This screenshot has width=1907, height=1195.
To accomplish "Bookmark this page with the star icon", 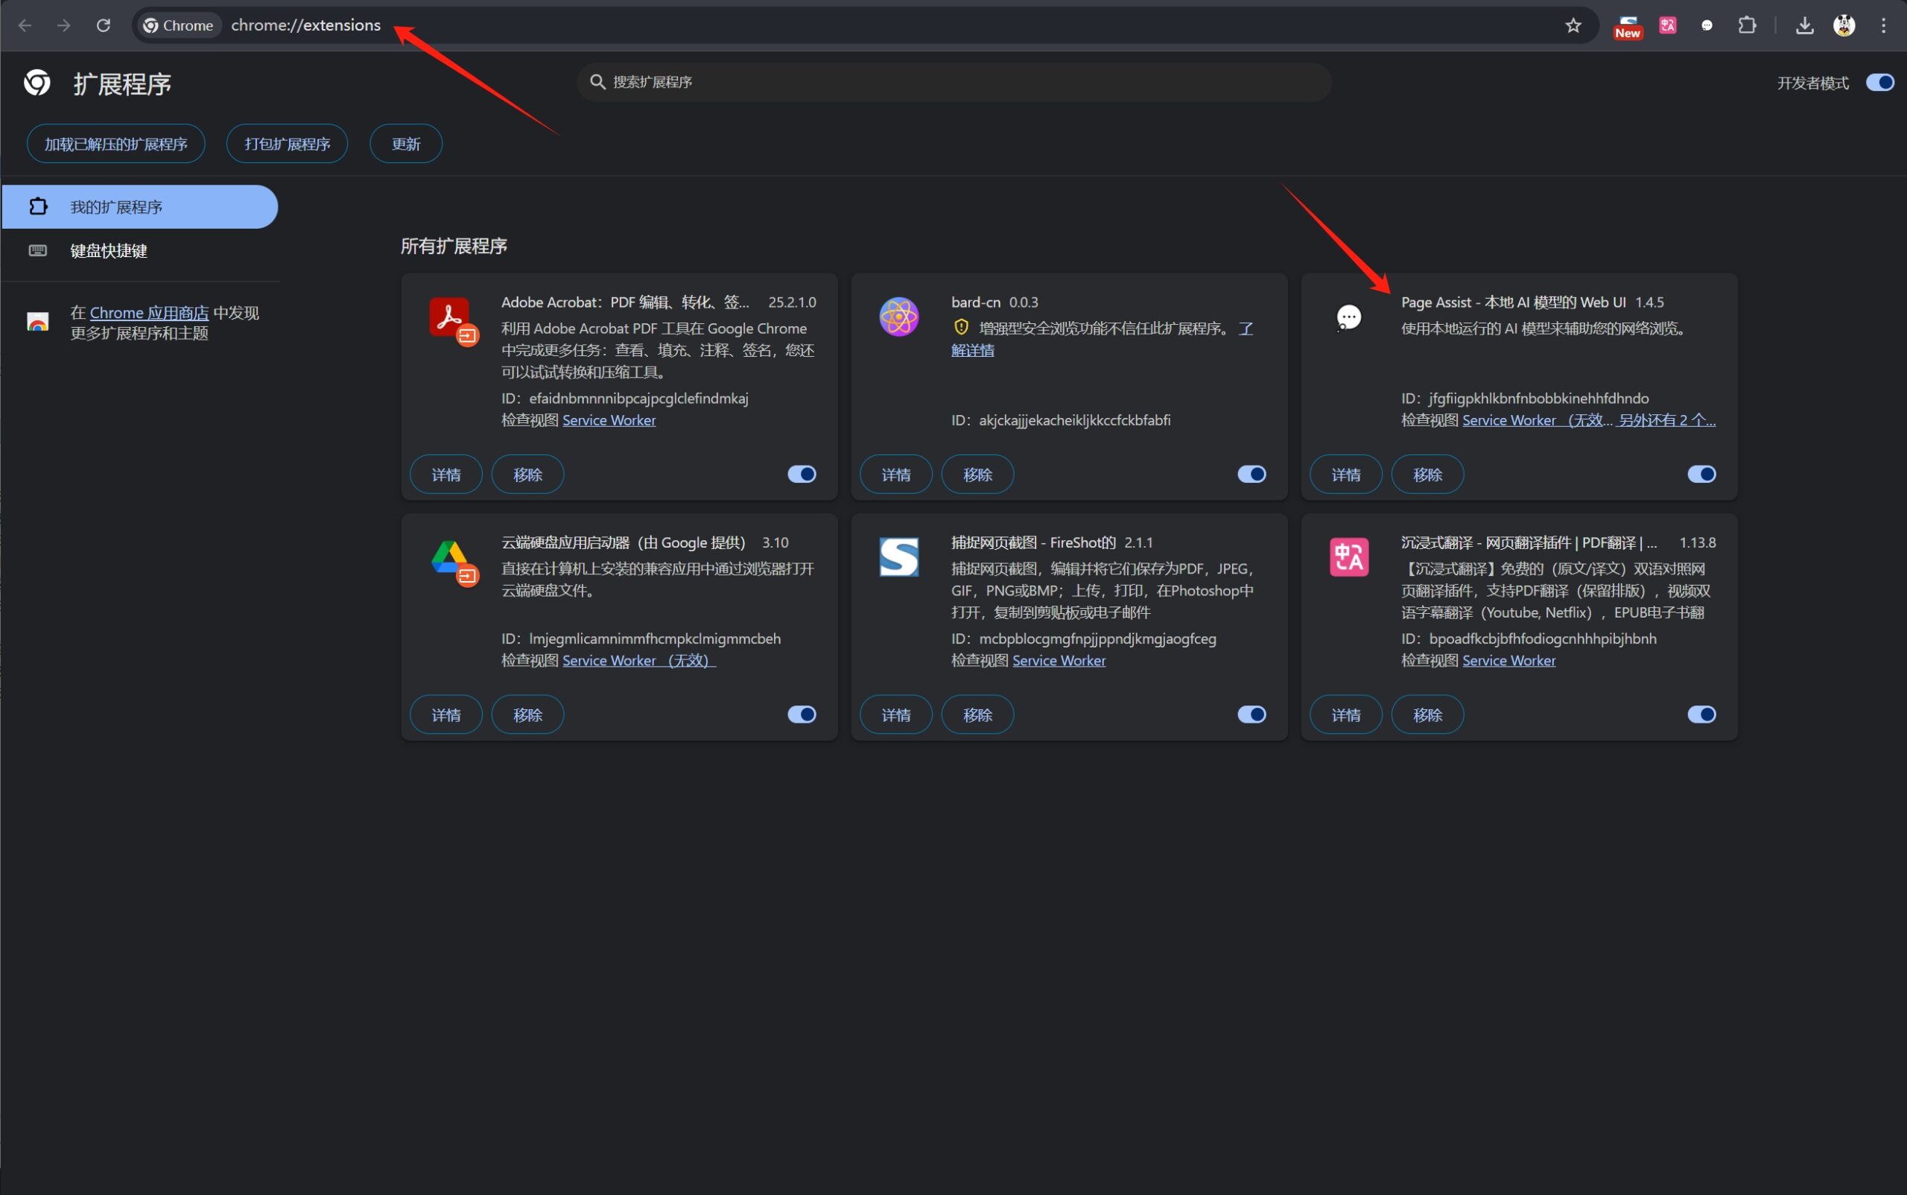I will point(1573,25).
